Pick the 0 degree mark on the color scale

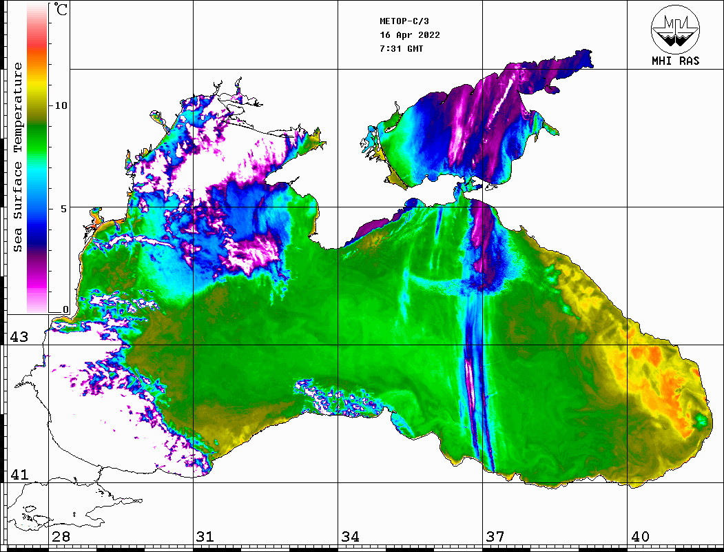click(65, 310)
